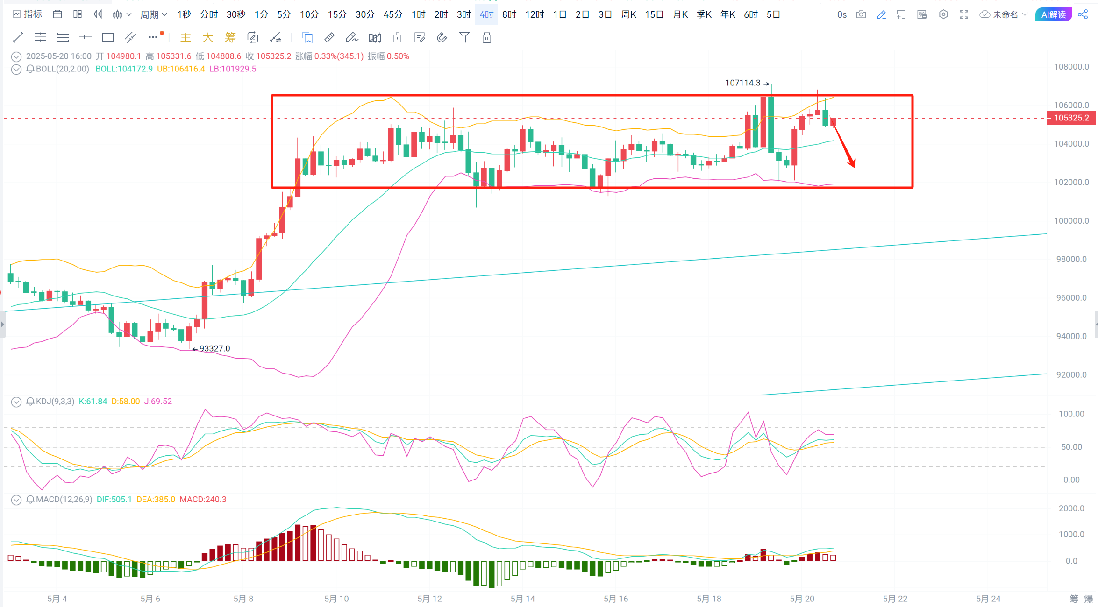The width and height of the screenshot is (1098, 607).
Task: Click the blue bookmark copy icon
Action: point(307,37)
